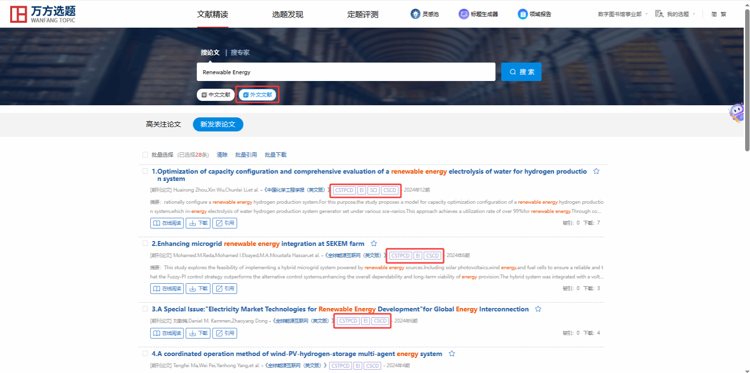Toggle the 中文文献 filter
This screenshot has height=373, width=750.
[x=216, y=95]
